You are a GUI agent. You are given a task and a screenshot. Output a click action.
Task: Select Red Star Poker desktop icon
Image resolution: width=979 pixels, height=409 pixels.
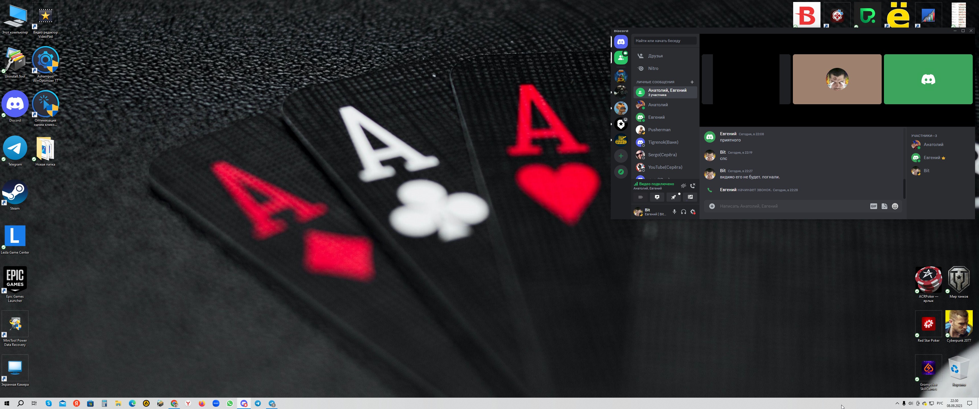click(928, 326)
